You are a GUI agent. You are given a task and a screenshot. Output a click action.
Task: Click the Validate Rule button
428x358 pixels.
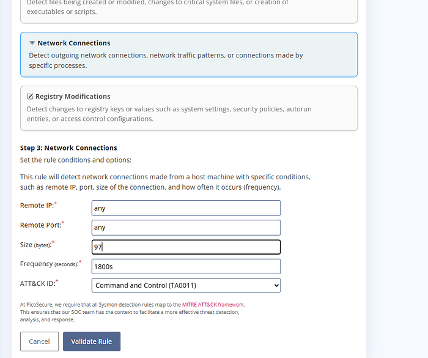[92, 341]
